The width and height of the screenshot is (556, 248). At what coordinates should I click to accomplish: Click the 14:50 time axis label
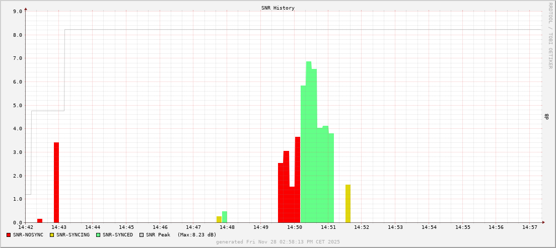coord(294,227)
